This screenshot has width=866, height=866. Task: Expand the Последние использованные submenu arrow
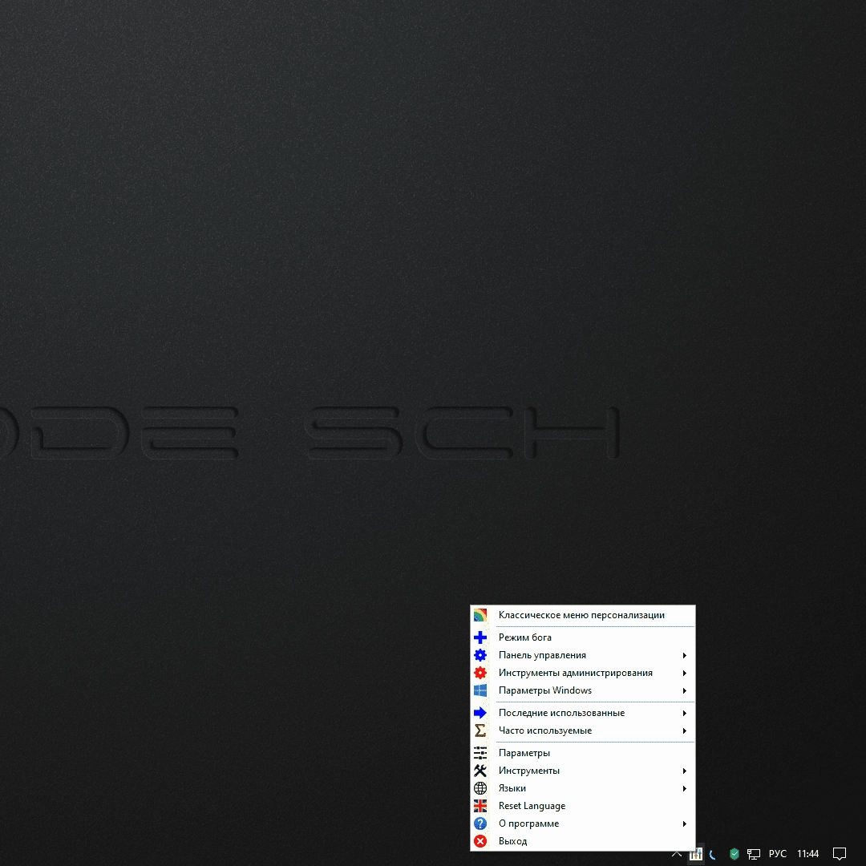[684, 713]
